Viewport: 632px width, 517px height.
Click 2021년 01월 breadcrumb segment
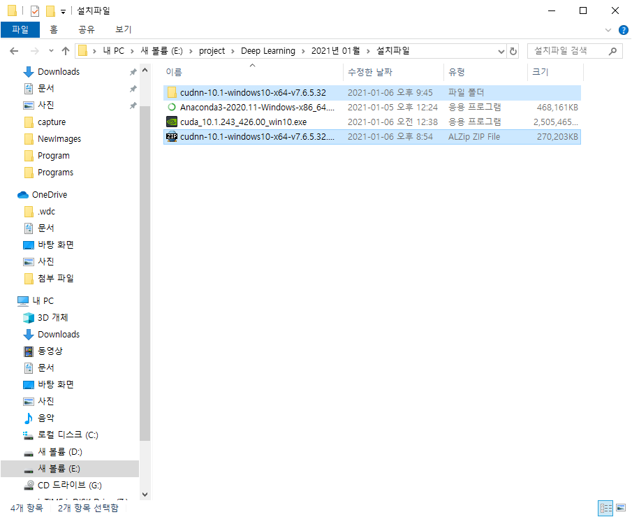click(335, 51)
